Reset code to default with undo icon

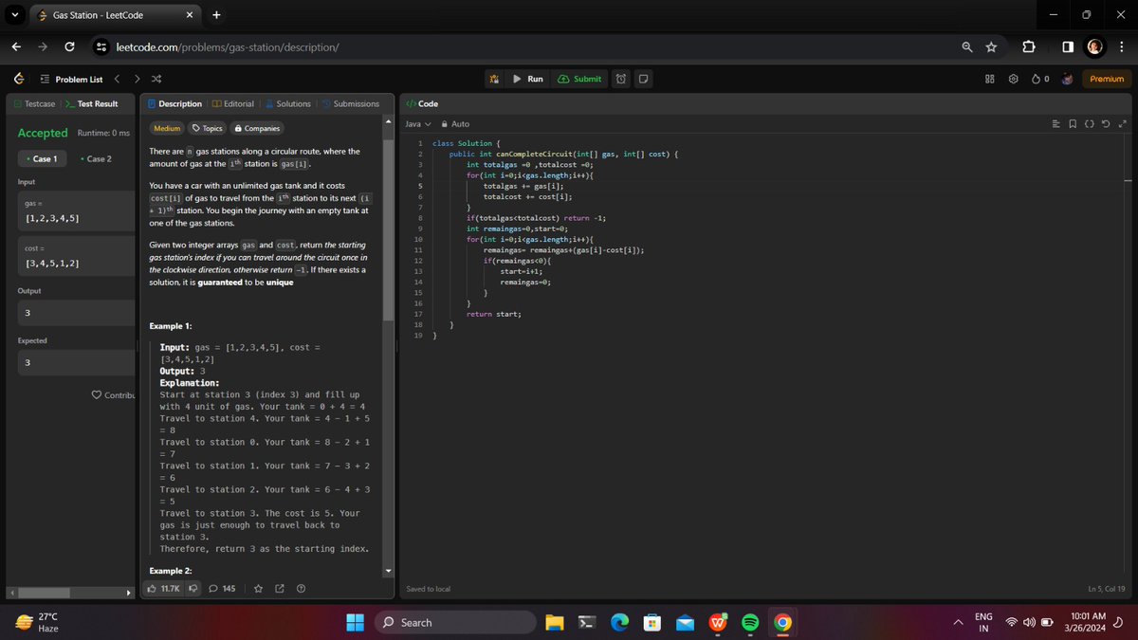[x=1108, y=124]
